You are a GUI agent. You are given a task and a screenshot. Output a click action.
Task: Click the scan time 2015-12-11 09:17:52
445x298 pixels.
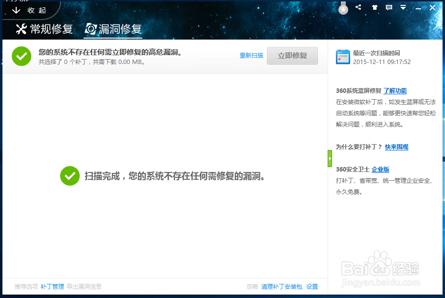(382, 62)
